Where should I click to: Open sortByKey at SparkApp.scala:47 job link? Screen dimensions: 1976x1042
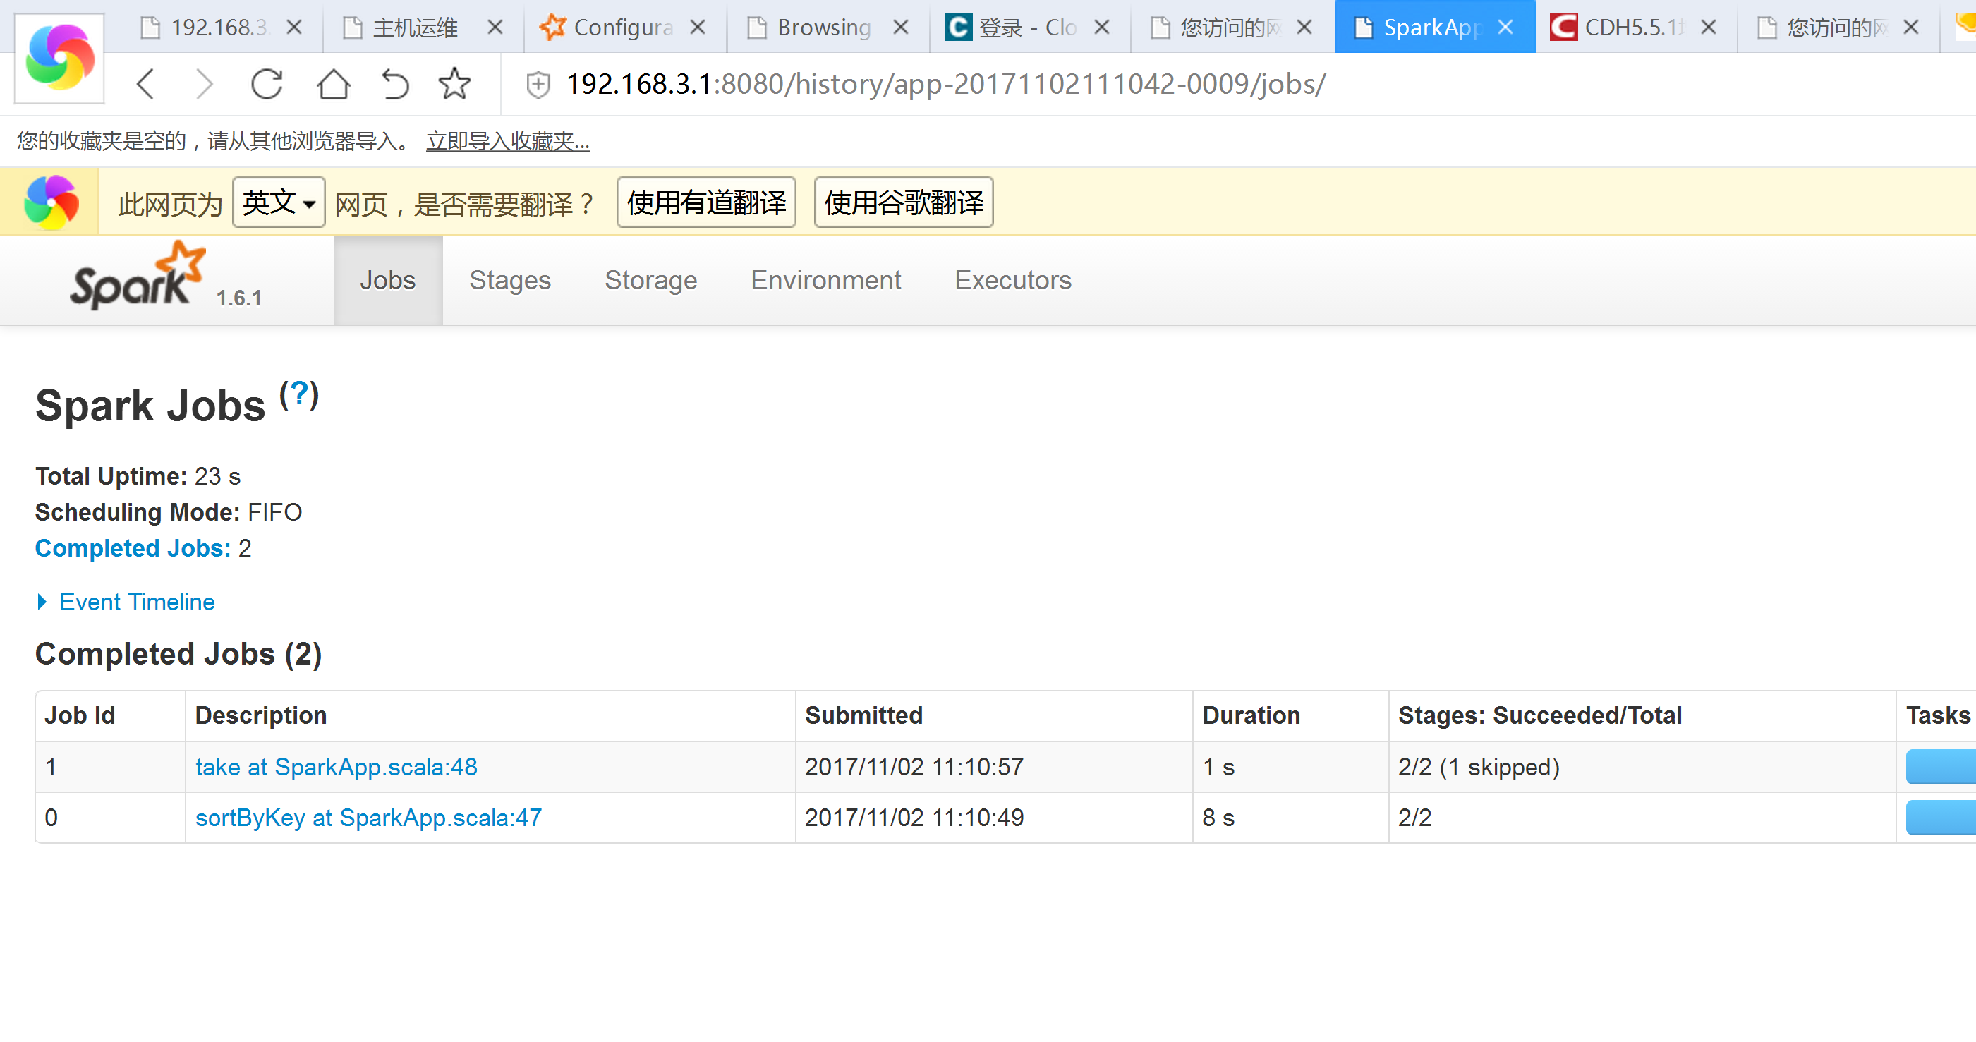pos(368,817)
